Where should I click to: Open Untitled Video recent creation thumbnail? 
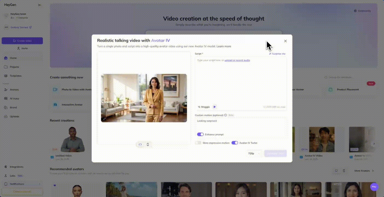point(72,139)
